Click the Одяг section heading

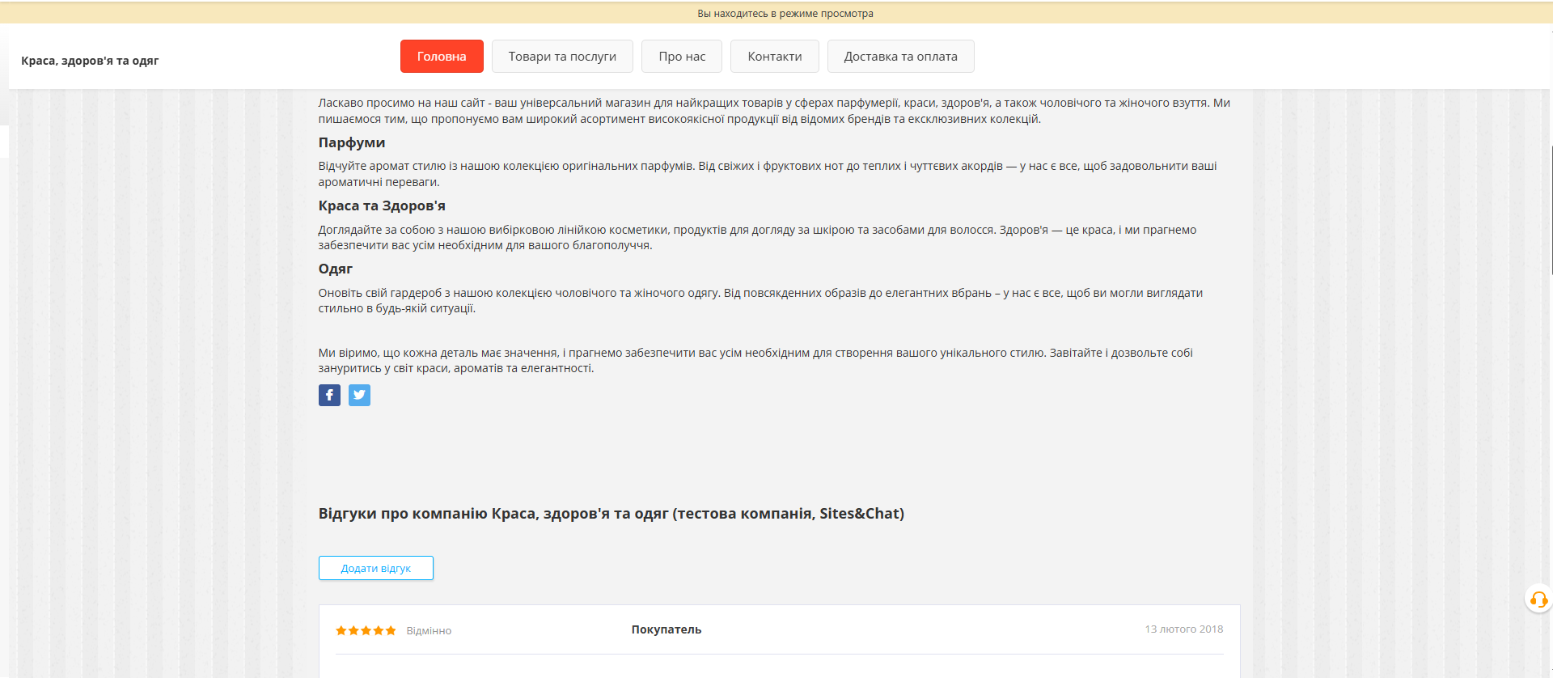(x=336, y=269)
